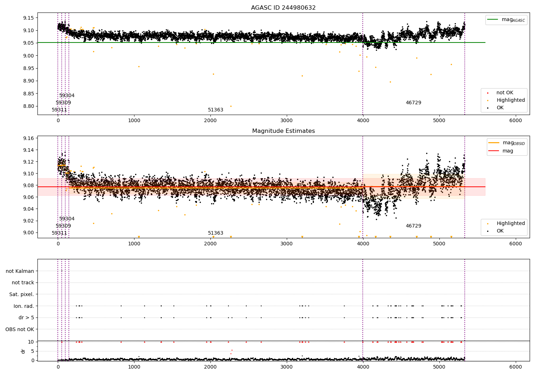This screenshot has height=375, width=535.
Task: Click the 9.05 y-axis tick label
Action: pyautogui.click(x=28, y=43)
